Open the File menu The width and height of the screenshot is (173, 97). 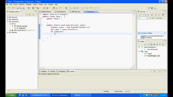(x=7, y=4)
